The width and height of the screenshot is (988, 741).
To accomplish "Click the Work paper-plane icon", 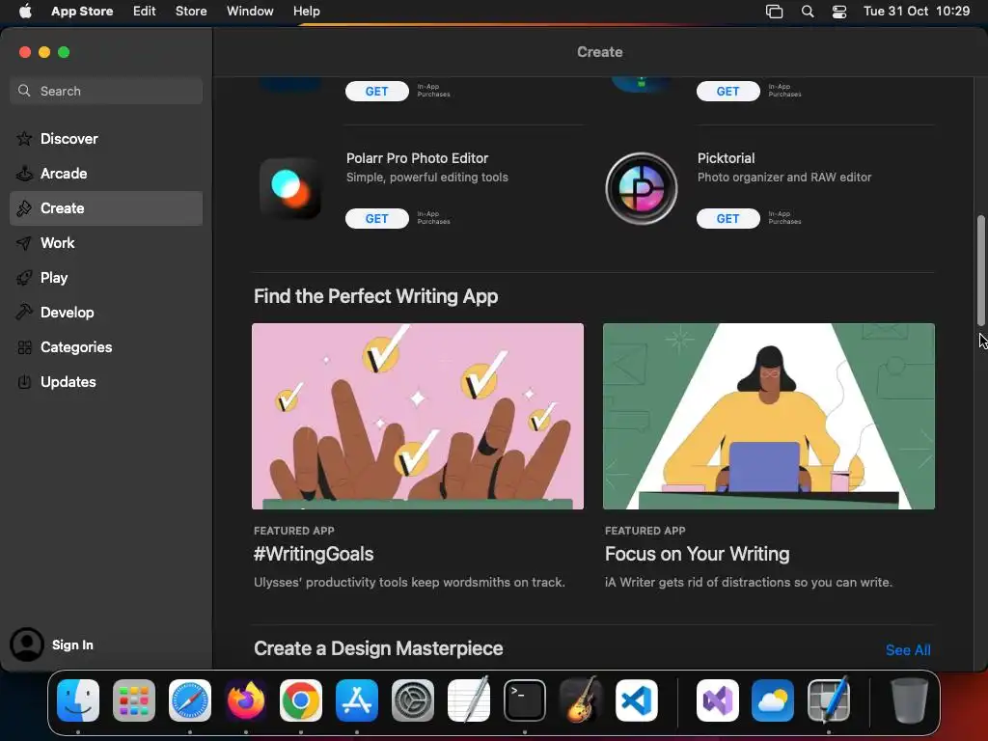I will (24, 243).
